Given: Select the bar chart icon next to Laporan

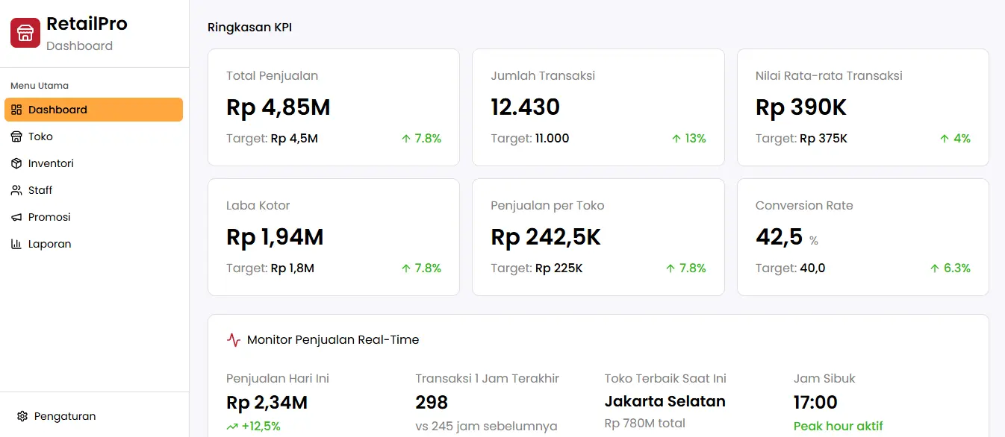Looking at the screenshot, I should point(16,244).
